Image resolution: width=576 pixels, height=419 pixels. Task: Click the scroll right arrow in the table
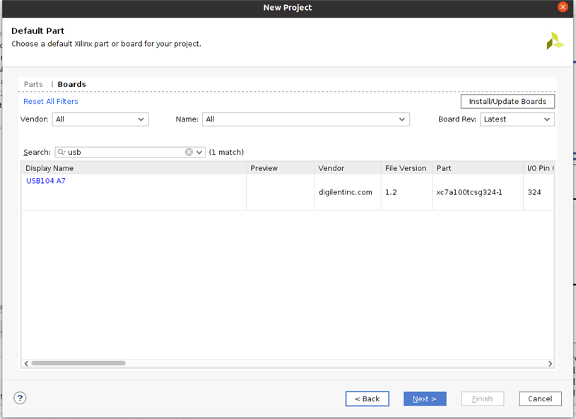[x=551, y=363]
